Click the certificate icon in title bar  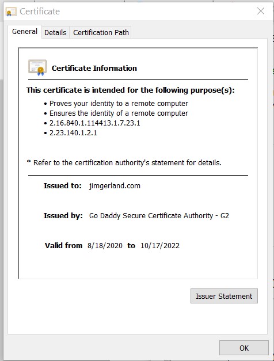click(11, 12)
